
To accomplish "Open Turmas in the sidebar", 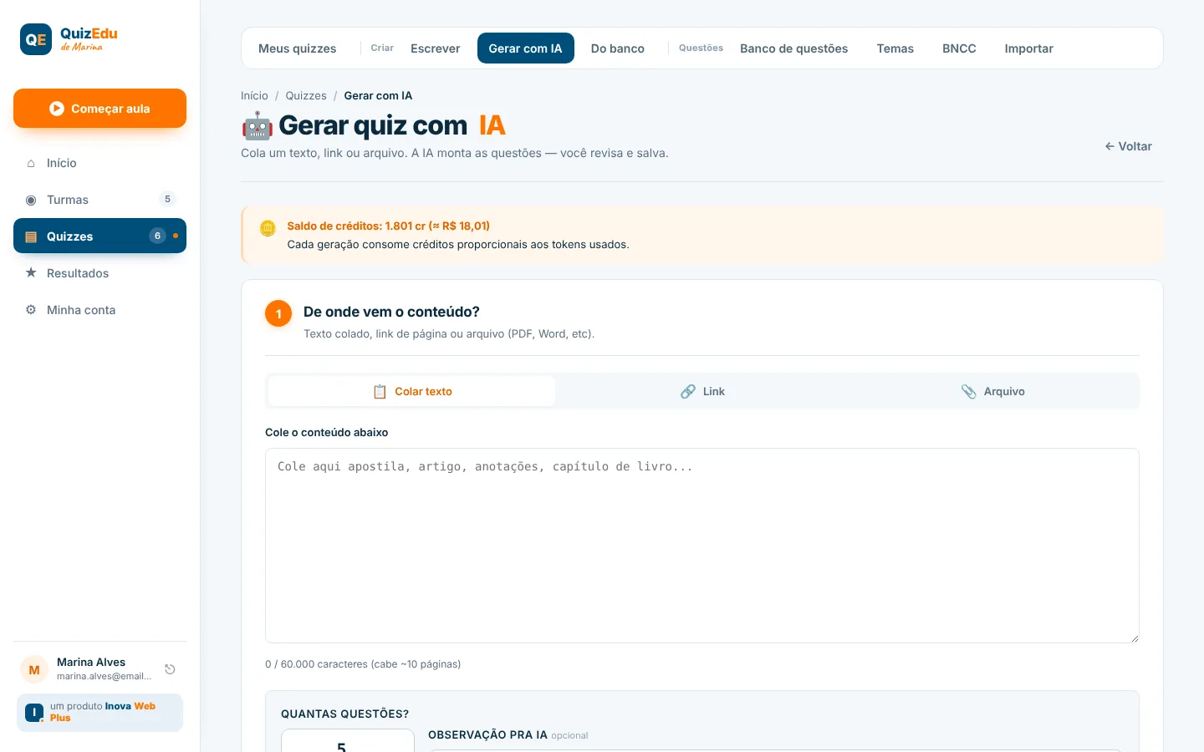I will [99, 200].
